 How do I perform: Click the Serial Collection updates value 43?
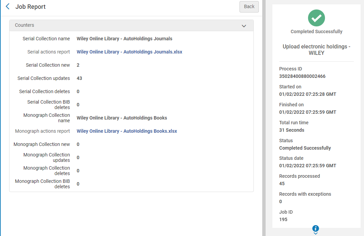[x=79, y=78]
